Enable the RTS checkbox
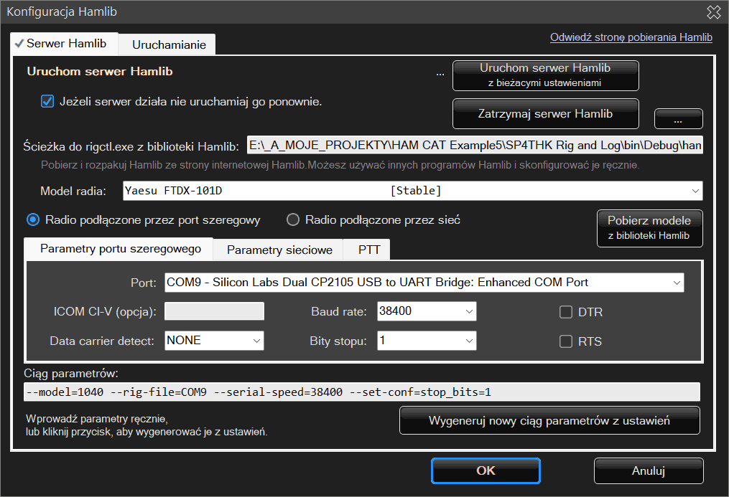The width and height of the screenshot is (729, 497). [x=566, y=341]
